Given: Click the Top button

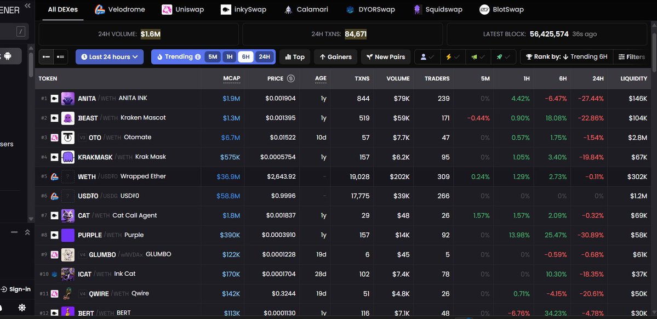Looking at the screenshot, I should [295, 56].
